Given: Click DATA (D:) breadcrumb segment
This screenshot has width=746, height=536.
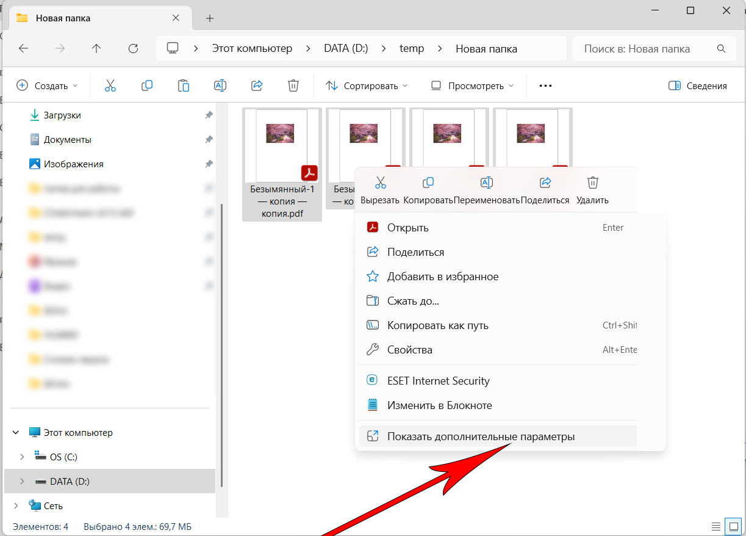Looking at the screenshot, I should pyautogui.click(x=346, y=49).
